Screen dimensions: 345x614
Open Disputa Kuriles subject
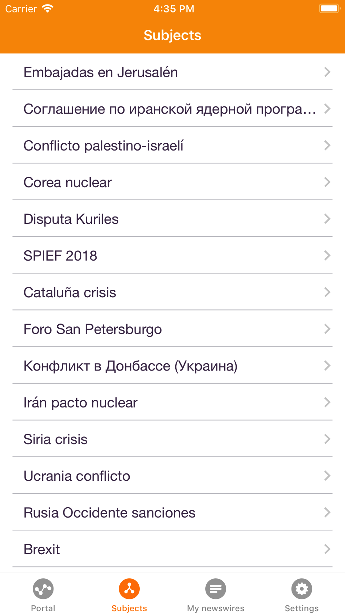tap(71, 219)
